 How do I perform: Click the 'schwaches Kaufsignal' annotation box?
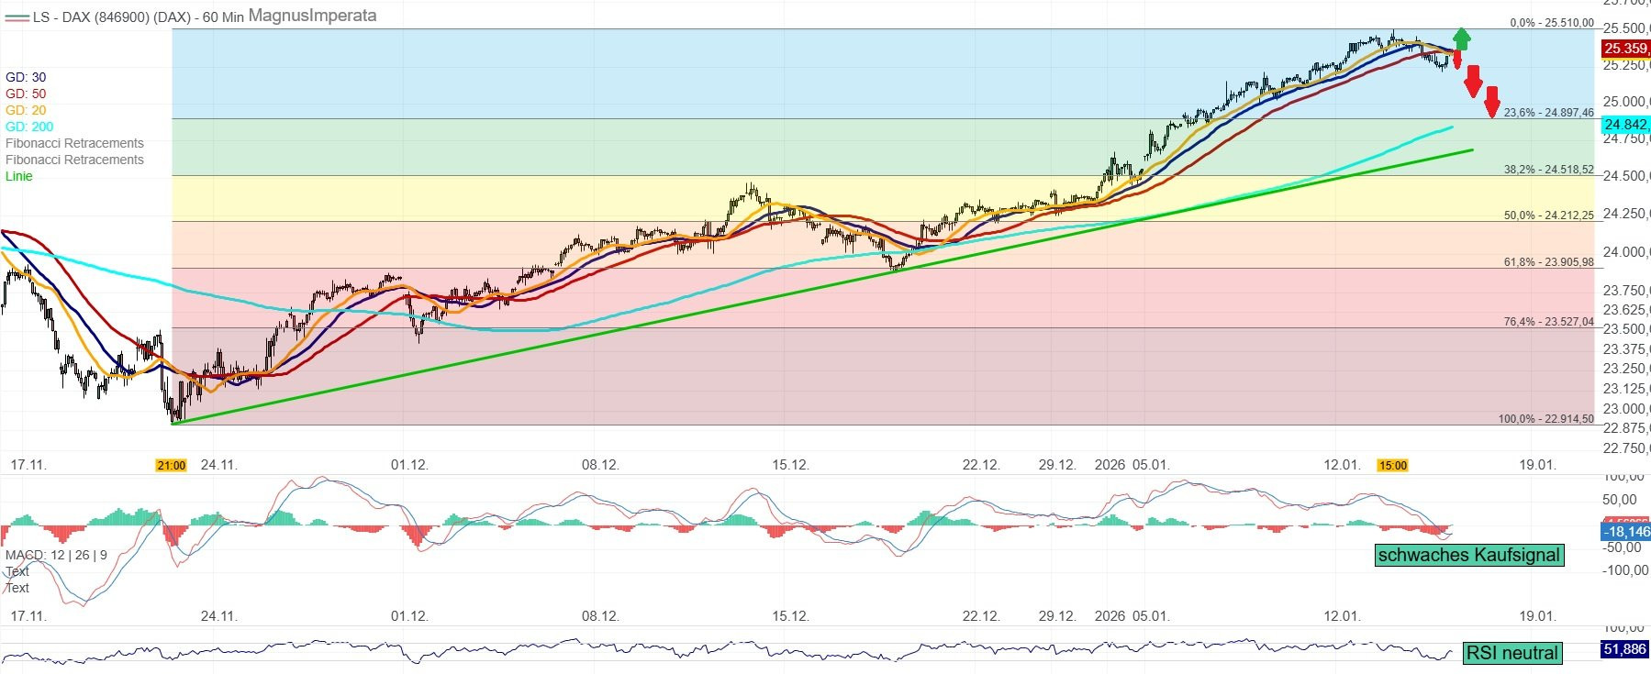coord(1468,555)
